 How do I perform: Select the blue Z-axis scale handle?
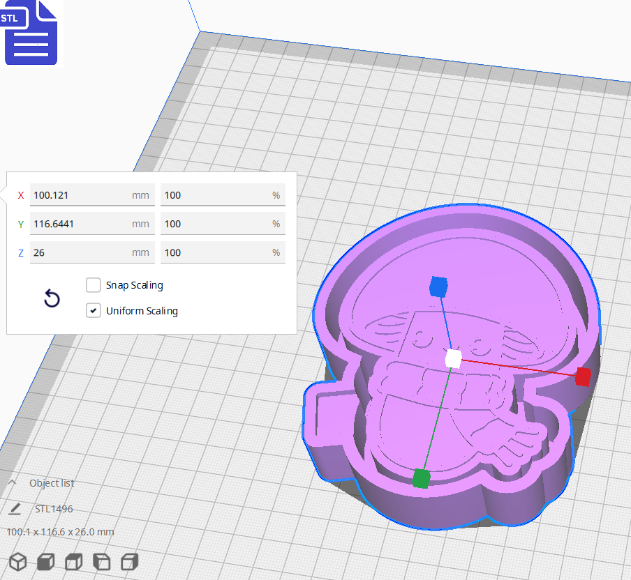[440, 286]
